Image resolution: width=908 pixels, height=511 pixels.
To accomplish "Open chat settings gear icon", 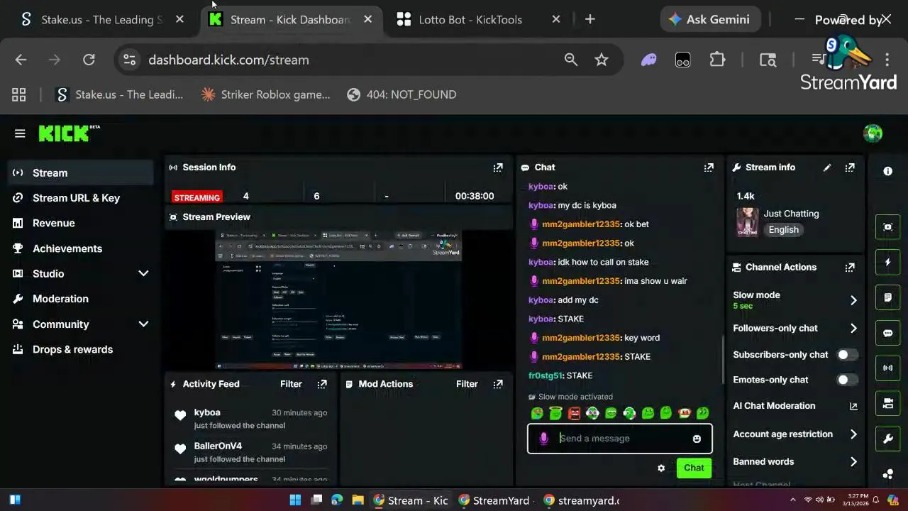I will point(661,468).
